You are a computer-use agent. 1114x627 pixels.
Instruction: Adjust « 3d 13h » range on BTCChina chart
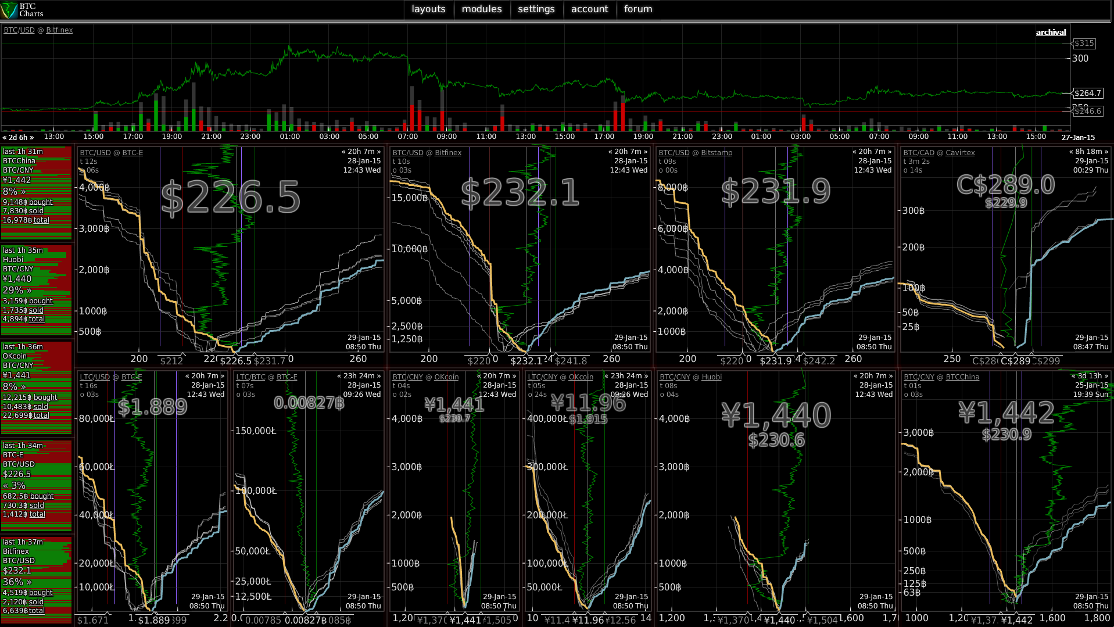coord(1090,376)
